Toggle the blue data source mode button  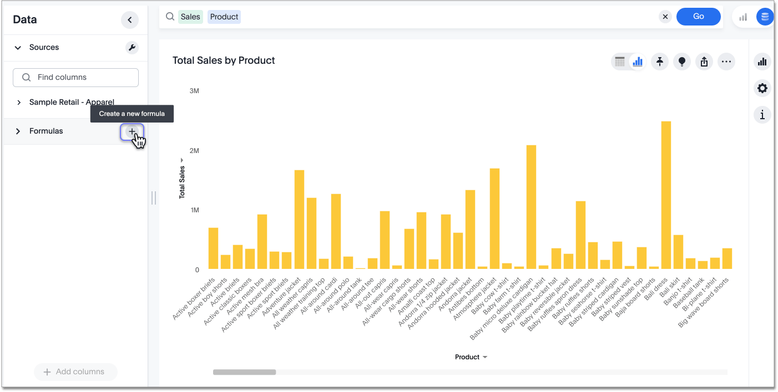[765, 17]
